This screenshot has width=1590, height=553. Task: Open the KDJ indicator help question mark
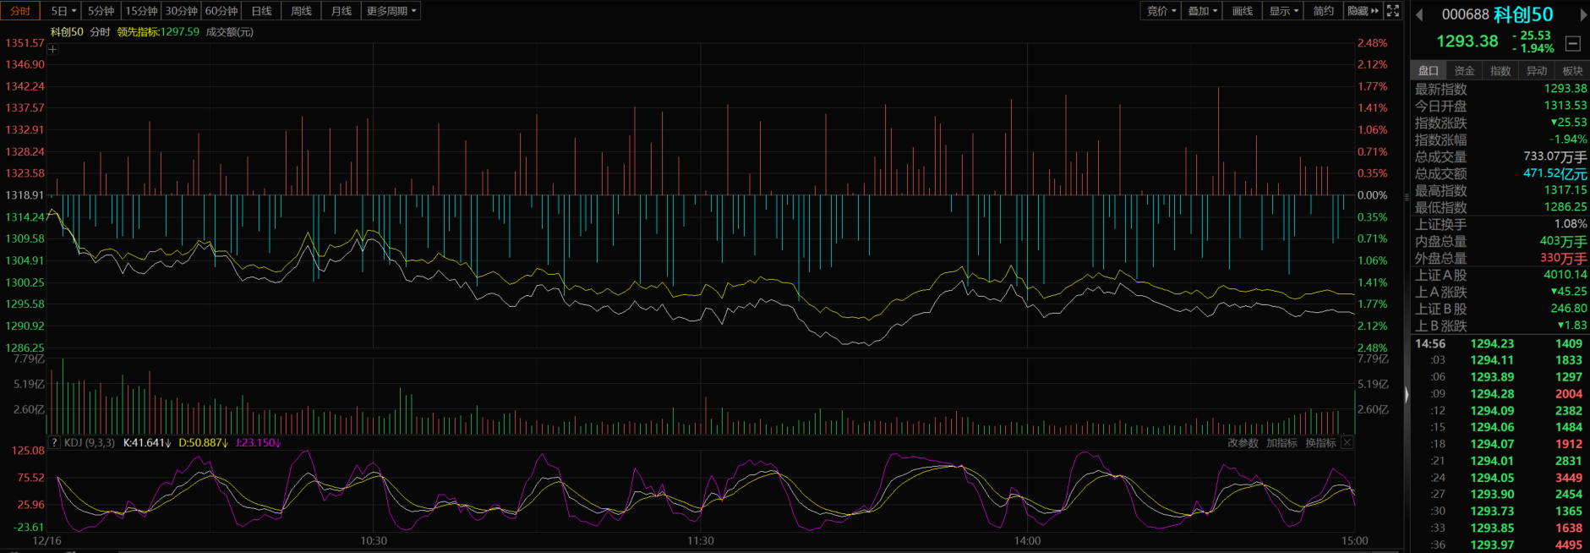pos(54,442)
